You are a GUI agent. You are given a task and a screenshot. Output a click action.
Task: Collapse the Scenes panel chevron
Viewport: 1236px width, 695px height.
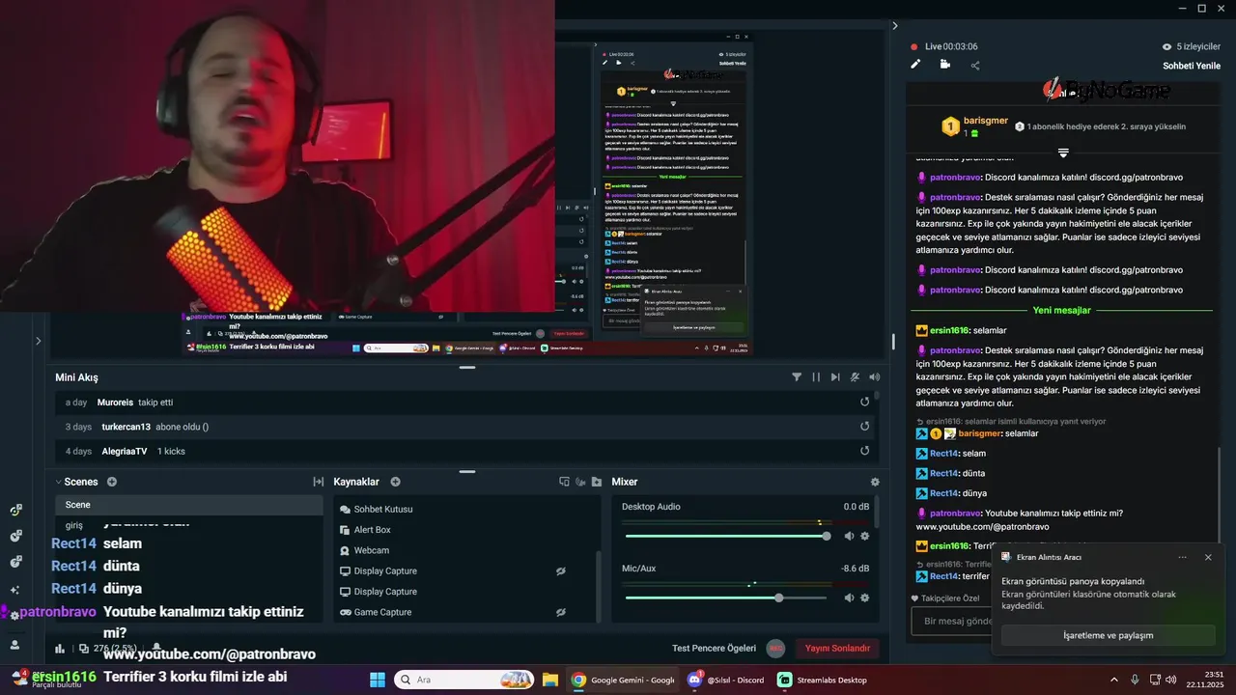(58, 482)
